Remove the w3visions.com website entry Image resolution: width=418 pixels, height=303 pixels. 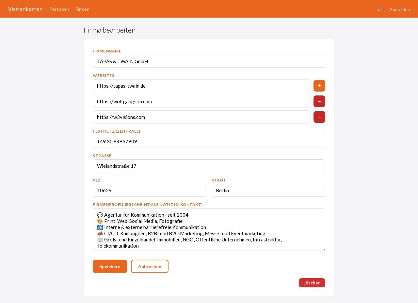(x=319, y=117)
